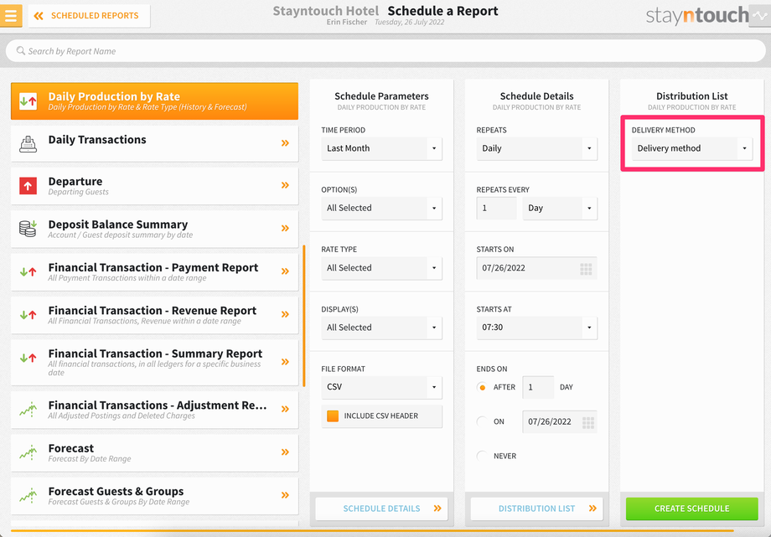The height and width of the screenshot is (537, 771).
Task: Open the Deposit Balance Summary chevron
Action: (285, 228)
